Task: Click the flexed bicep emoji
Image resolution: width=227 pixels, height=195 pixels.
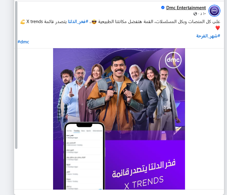Action: pyautogui.click(x=22, y=22)
